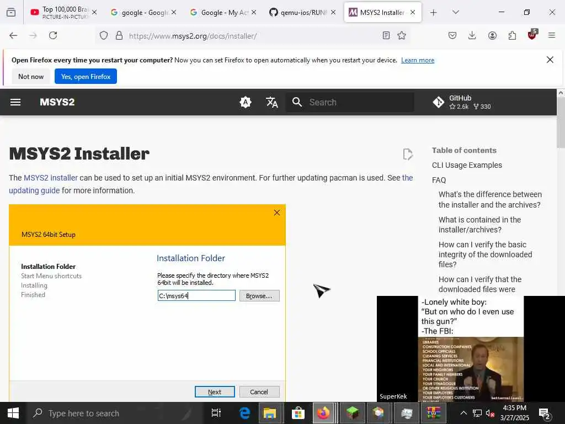Save page to Pocket icon

tap(452, 35)
